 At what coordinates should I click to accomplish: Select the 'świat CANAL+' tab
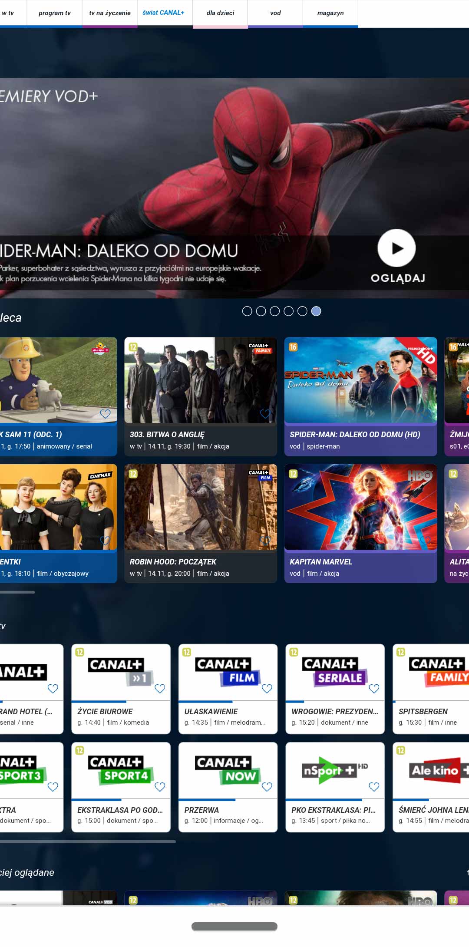coord(165,13)
